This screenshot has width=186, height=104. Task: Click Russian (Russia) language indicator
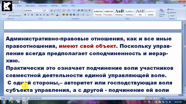point(35,98)
